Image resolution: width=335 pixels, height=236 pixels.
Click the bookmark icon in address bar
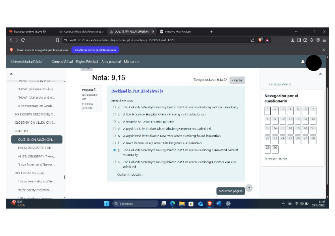pos(58,40)
